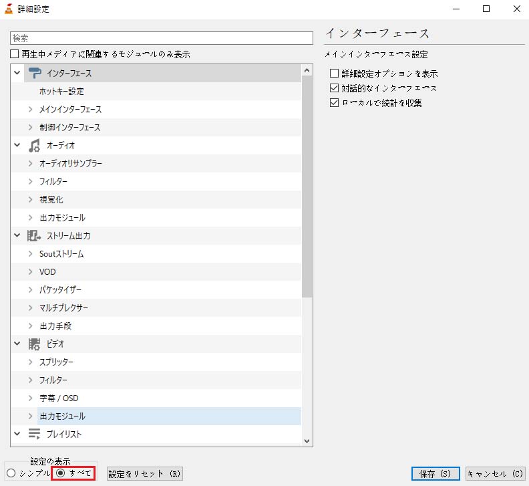Enable 再生中メディアに関連するモジュールのみ表示 checkbox
The height and width of the screenshot is (486, 529).
[x=14, y=53]
